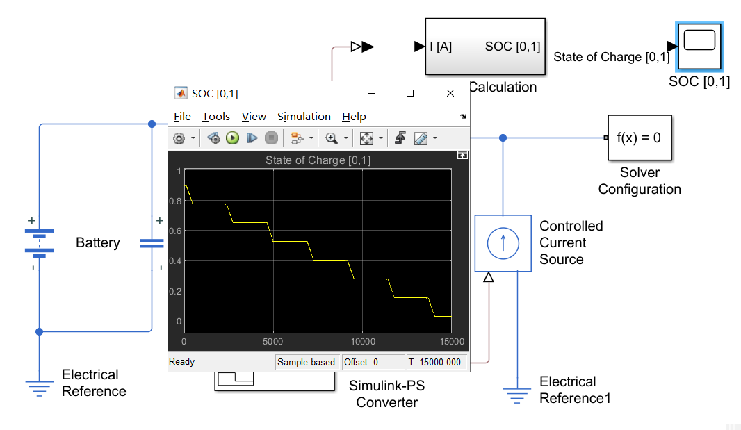Click the Stop simulation icon

271,138
